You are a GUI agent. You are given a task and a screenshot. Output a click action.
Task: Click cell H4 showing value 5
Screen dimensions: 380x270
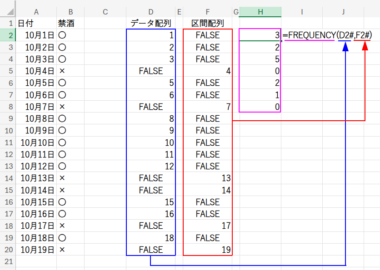pos(260,59)
